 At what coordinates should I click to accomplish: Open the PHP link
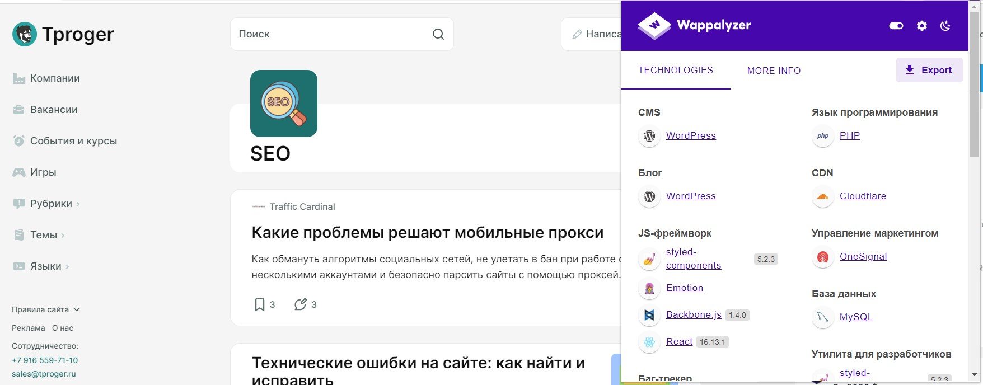coord(850,135)
